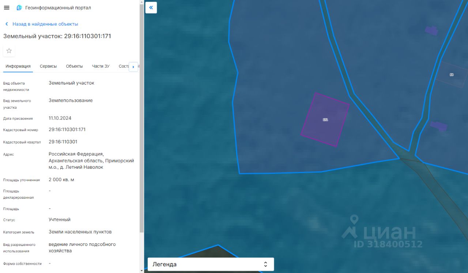Switch to the 'Информация' tab
Screen dimensions: 468x273
click(18, 66)
